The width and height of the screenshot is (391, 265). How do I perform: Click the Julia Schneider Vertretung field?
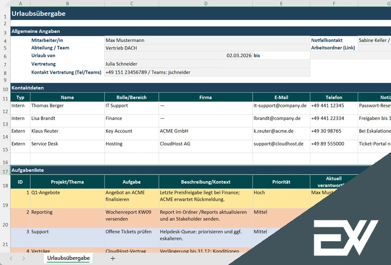click(207, 64)
